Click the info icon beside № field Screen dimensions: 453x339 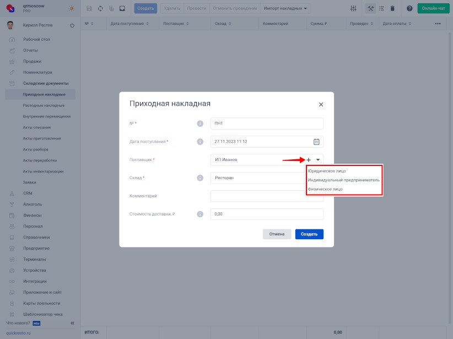coord(200,123)
